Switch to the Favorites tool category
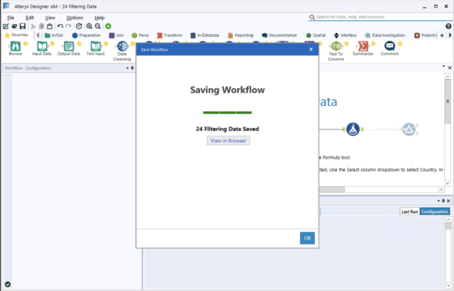 tap(16, 35)
